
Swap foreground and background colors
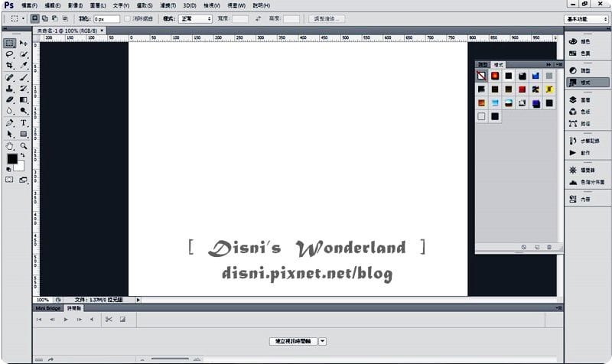[23, 155]
